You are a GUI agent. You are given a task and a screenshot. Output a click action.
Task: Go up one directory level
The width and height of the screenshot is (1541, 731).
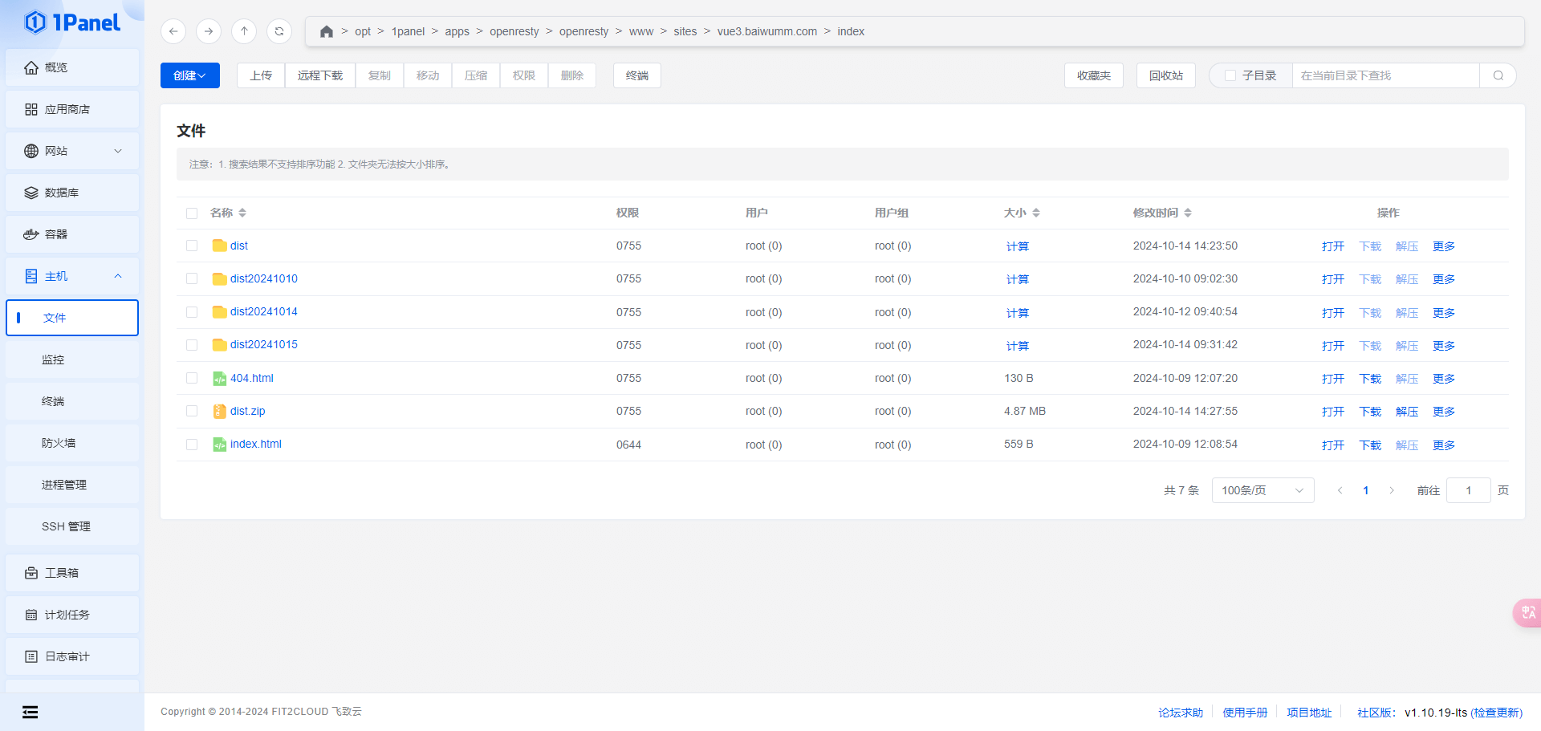[244, 31]
